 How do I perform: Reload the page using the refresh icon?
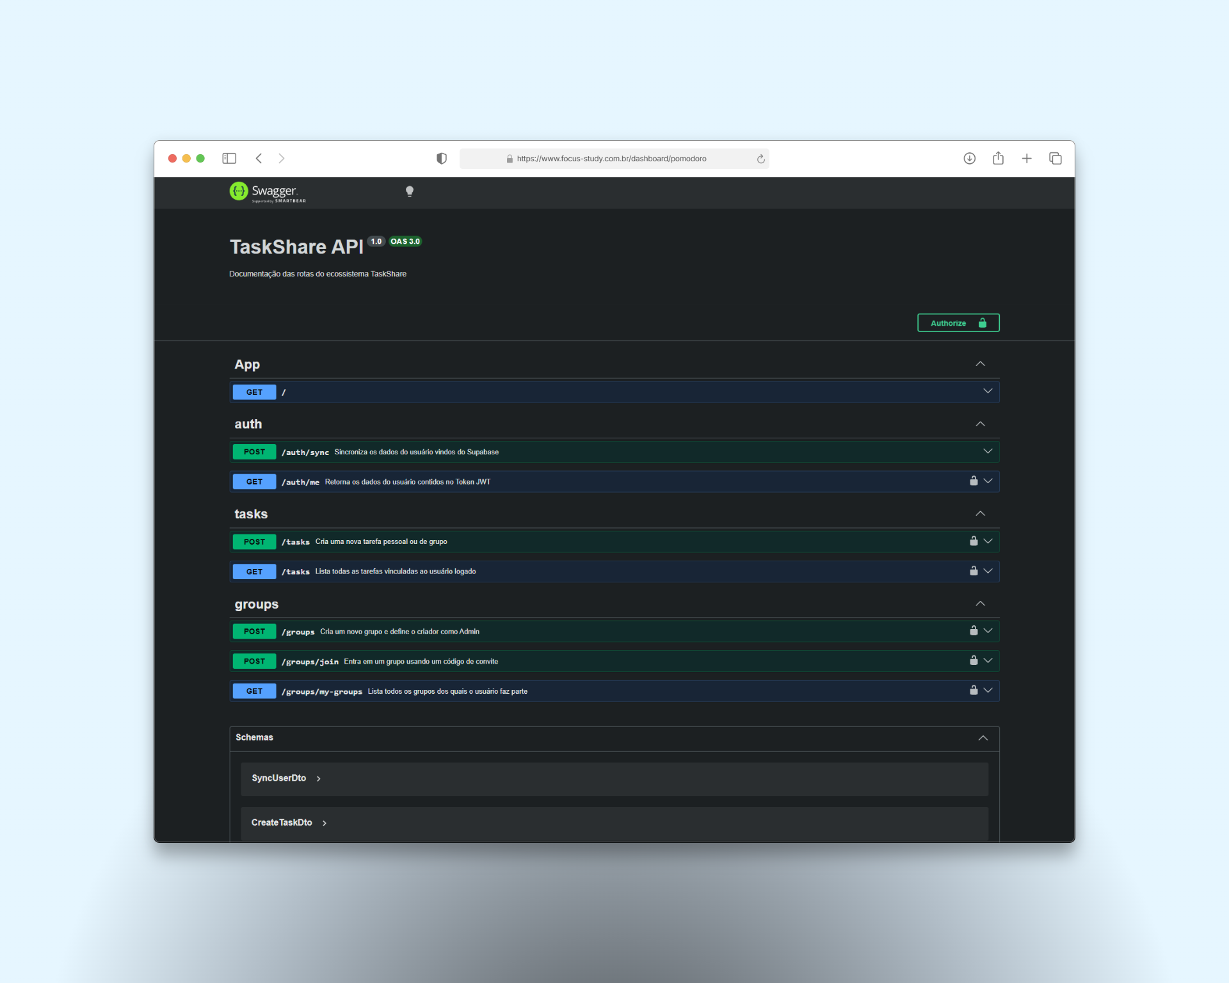tap(760, 159)
